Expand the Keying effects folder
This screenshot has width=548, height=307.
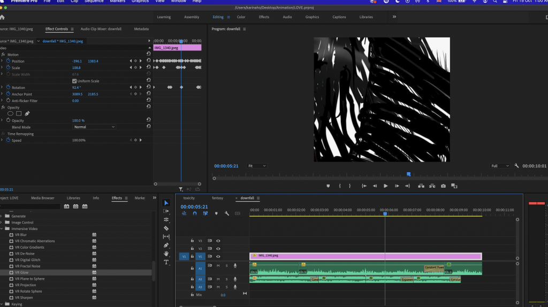tap(2, 304)
